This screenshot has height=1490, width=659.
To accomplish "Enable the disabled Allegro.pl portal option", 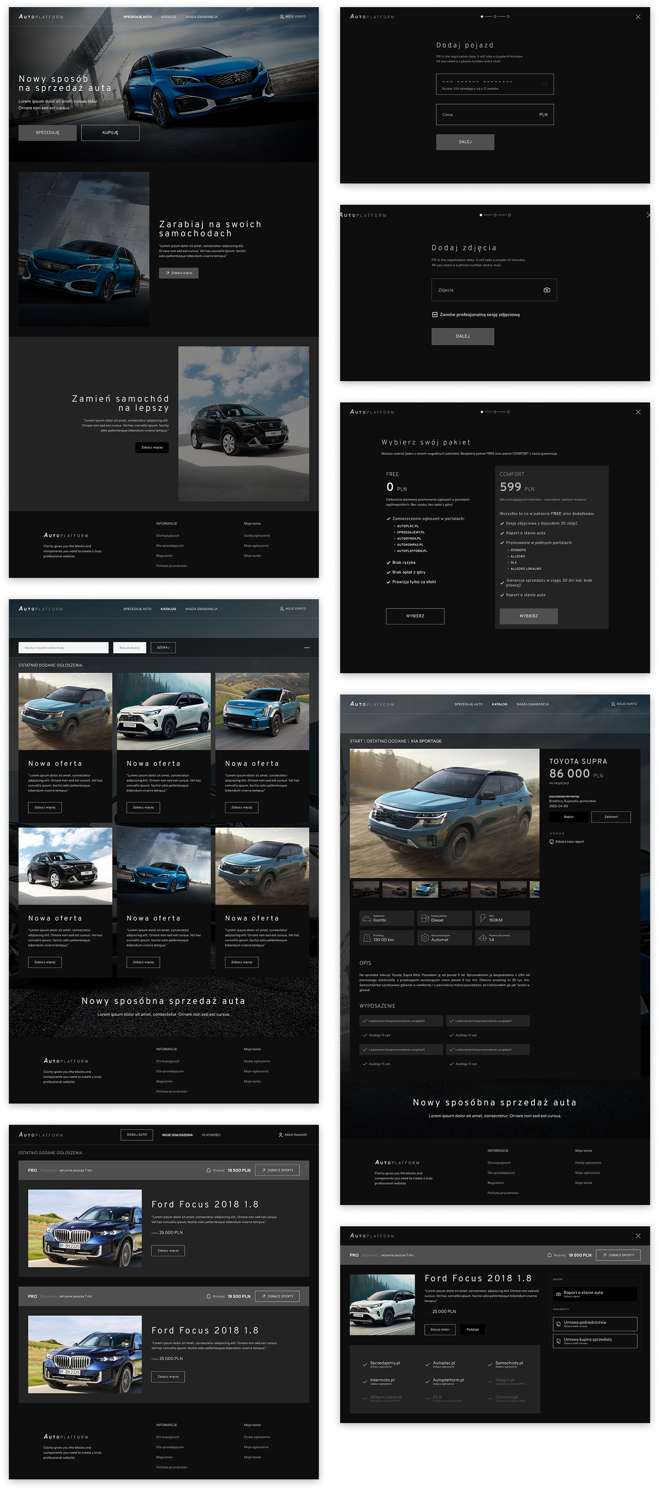I will pos(506,1381).
